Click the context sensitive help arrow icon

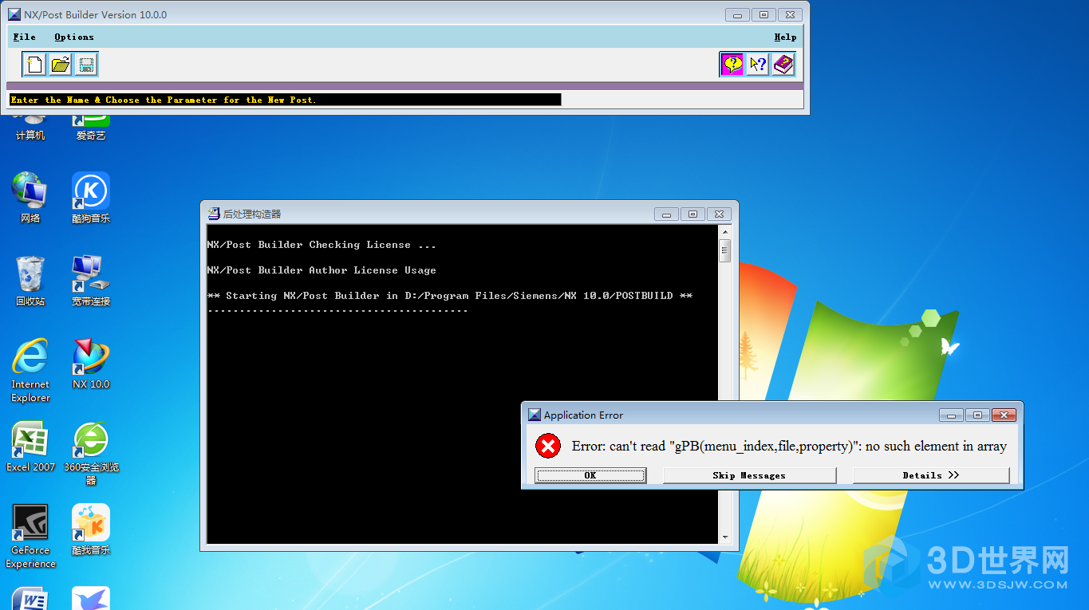[758, 65]
